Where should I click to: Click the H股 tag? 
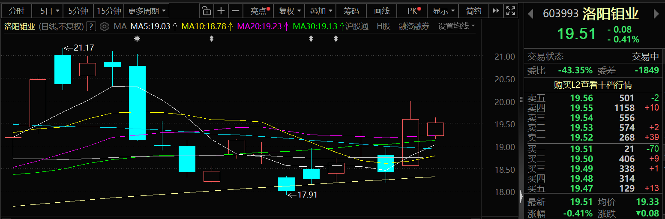pyautogui.click(x=383, y=27)
